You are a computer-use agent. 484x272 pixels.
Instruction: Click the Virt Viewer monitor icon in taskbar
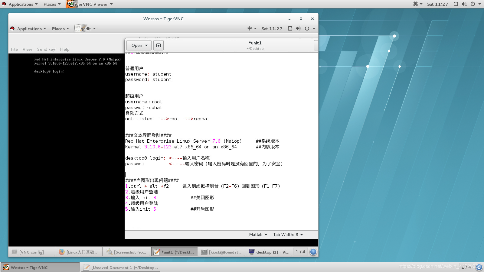pos(252,252)
